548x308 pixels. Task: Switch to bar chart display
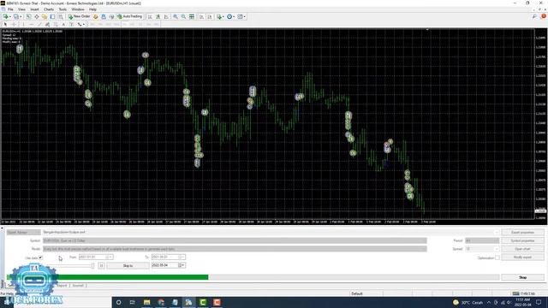click(x=151, y=16)
